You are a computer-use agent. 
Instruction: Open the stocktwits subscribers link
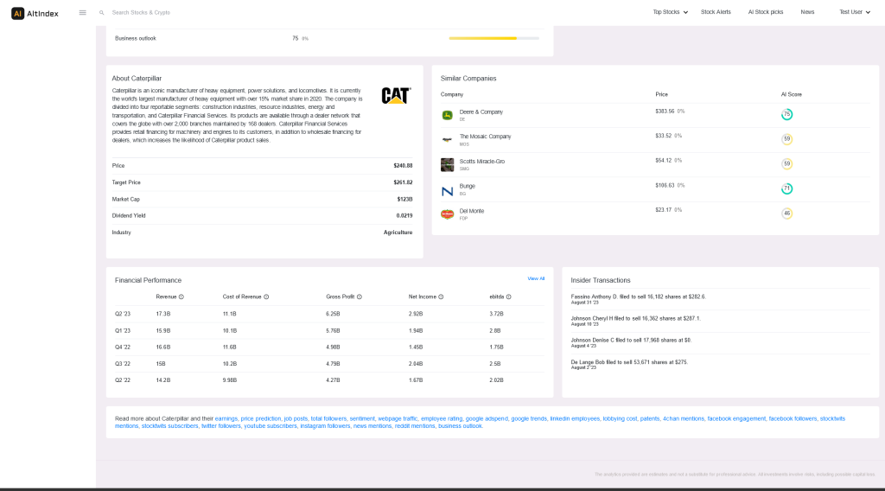[170, 426]
